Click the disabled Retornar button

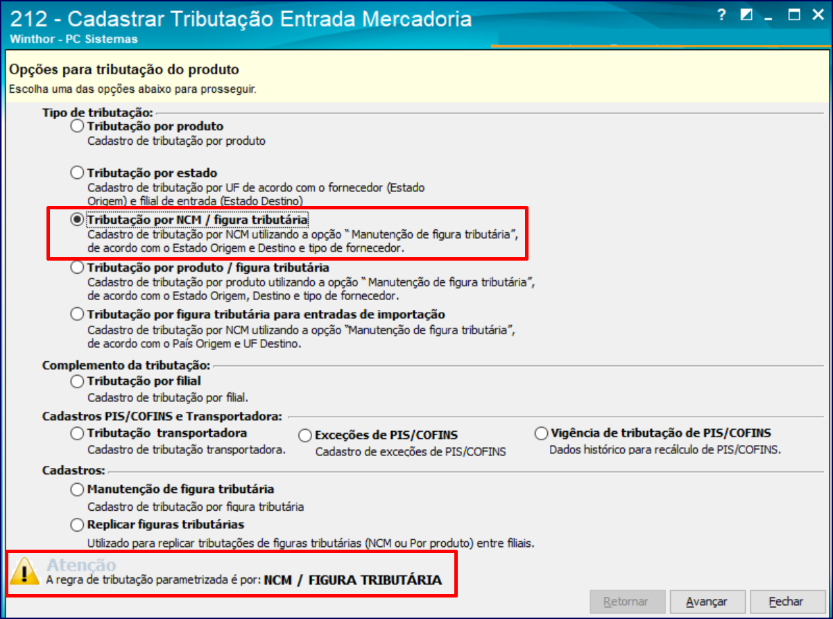click(626, 602)
